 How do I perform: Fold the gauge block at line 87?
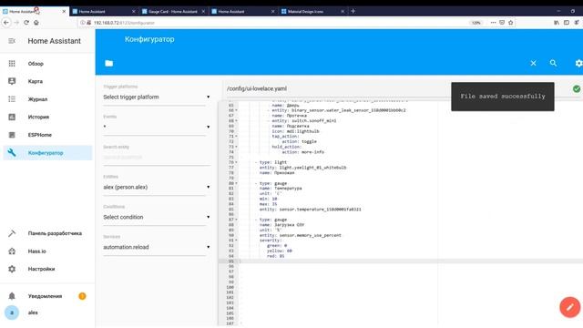point(236,220)
